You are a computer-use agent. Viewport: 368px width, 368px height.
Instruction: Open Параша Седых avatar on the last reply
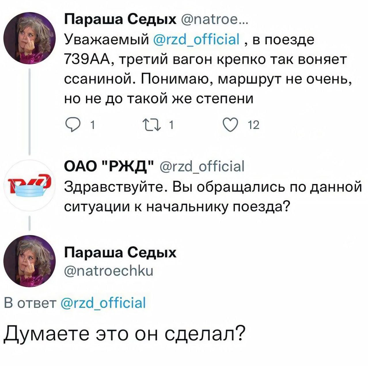[x=30, y=261]
